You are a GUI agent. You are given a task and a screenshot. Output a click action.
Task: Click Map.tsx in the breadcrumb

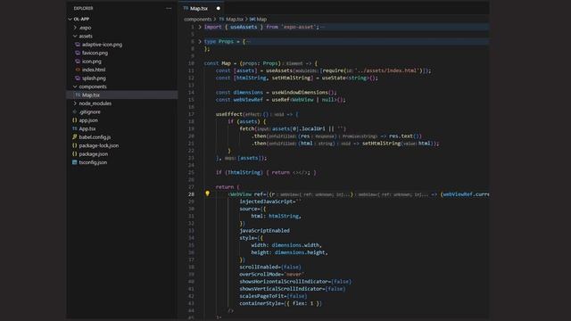(235, 19)
